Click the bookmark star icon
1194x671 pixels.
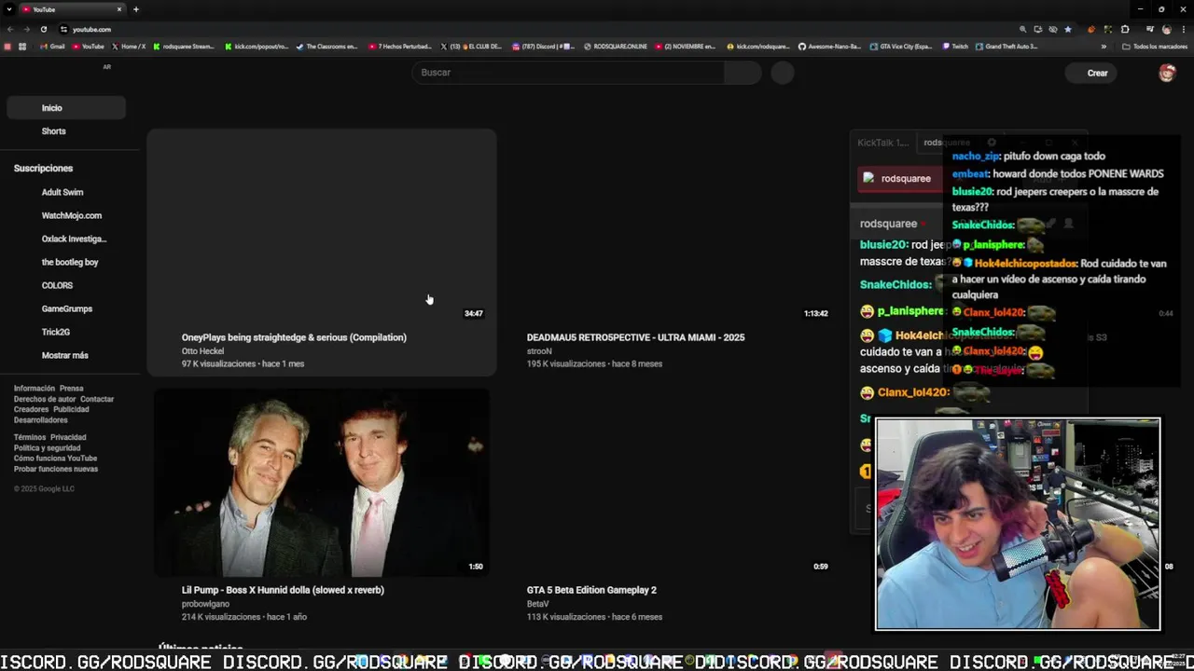1068,29
